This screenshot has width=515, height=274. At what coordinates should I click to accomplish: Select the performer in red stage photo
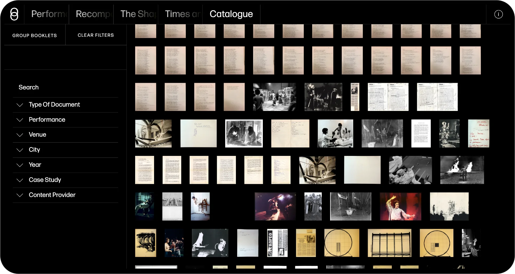point(400,206)
